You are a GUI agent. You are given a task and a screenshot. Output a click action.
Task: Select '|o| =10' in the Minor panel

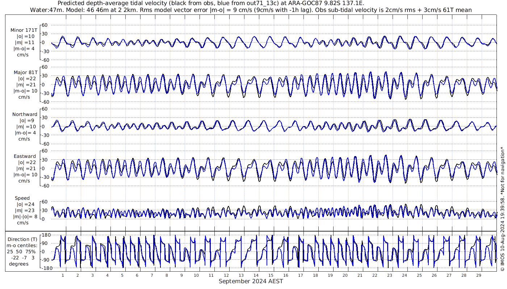[x=25, y=36]
